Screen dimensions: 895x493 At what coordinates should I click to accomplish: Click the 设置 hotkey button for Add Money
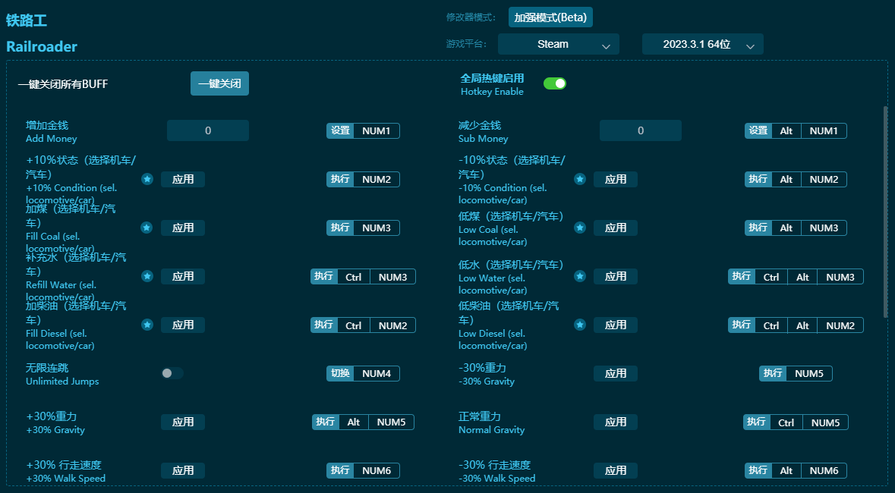tap(341, 130)
